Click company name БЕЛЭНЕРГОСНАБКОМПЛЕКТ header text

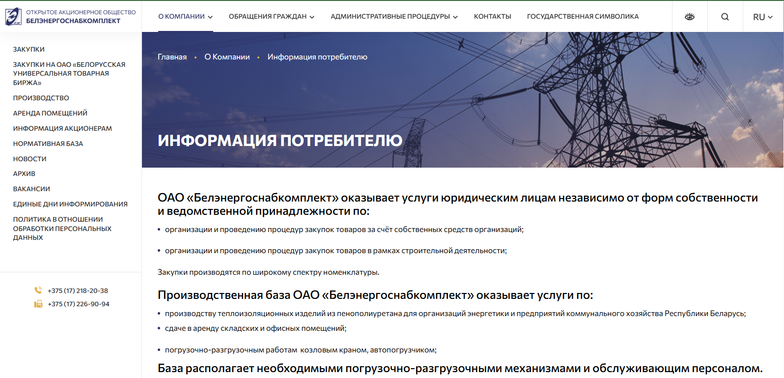click(73, 21)
